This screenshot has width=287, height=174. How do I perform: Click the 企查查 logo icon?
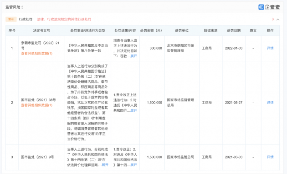[261, 7]
